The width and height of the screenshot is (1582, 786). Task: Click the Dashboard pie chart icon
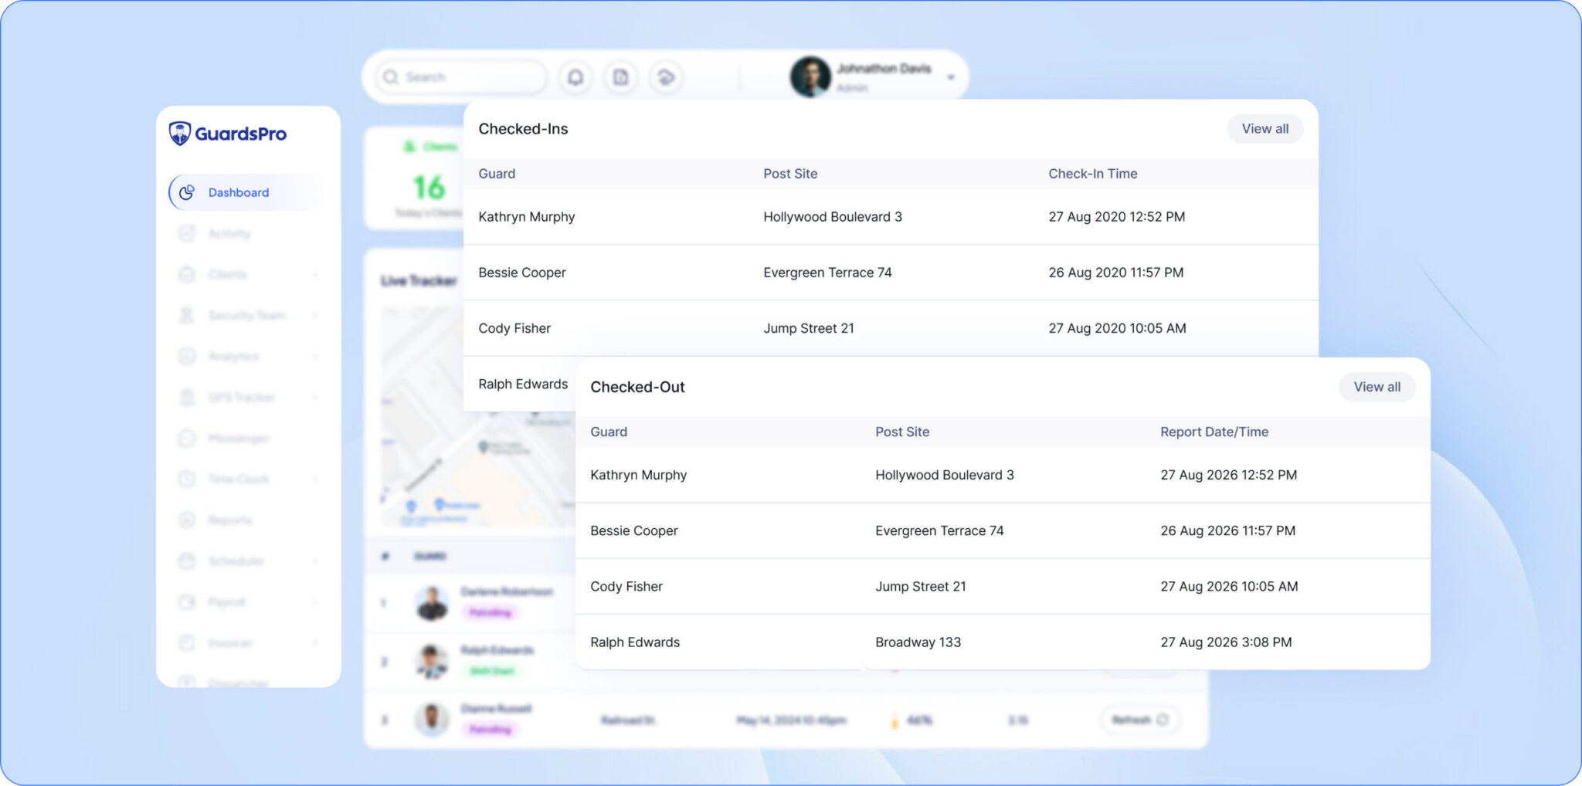(187, 192)
